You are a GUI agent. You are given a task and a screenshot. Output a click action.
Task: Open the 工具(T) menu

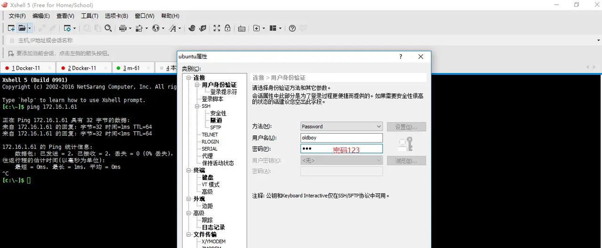point(90,16)
